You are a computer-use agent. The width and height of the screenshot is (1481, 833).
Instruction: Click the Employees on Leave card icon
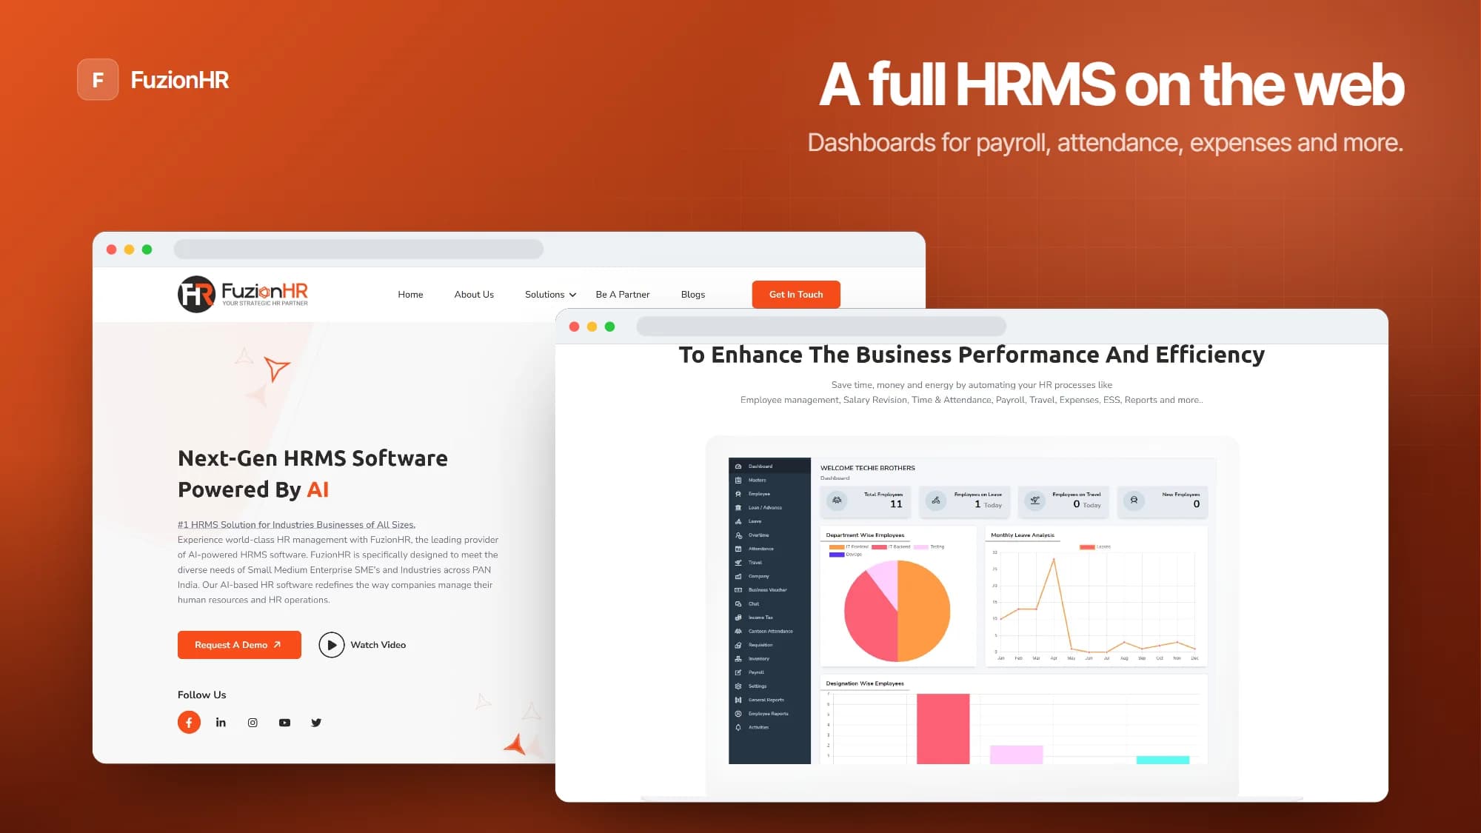pos(936,501)
